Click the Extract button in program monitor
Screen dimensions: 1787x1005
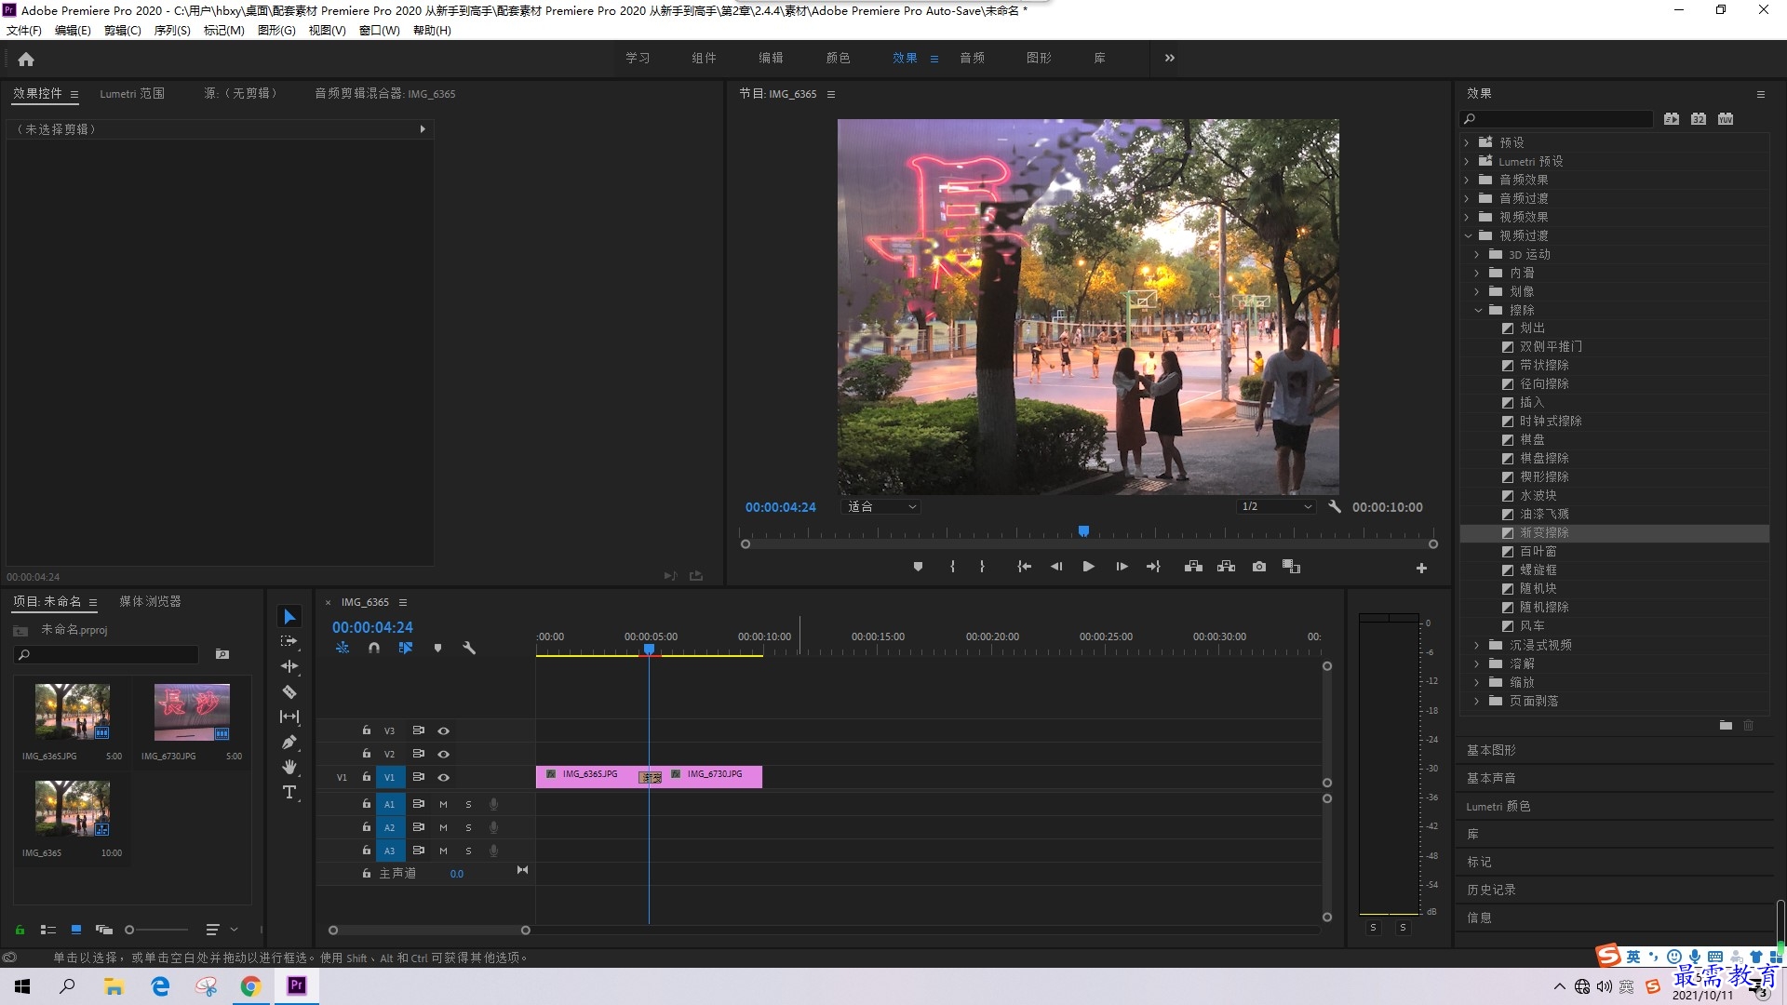(x=1226, y=567)
